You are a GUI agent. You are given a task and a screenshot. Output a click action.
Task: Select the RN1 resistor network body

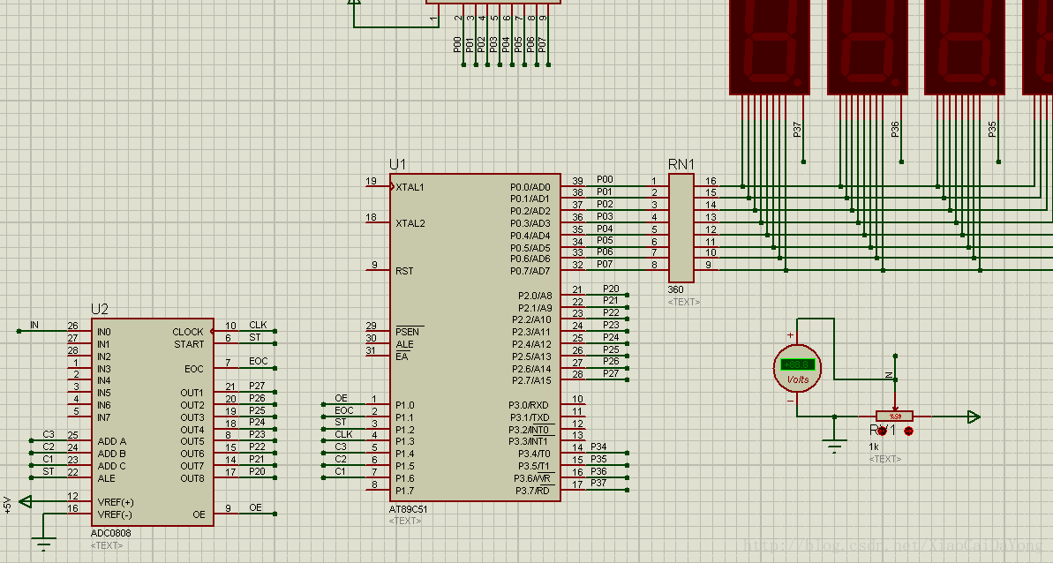coord(681,229)
